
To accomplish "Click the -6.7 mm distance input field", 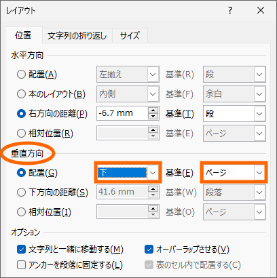I will tap(123, 113).
